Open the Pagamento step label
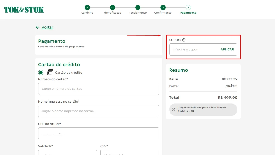This screenshot has height=155, width=275. [188, 13]
